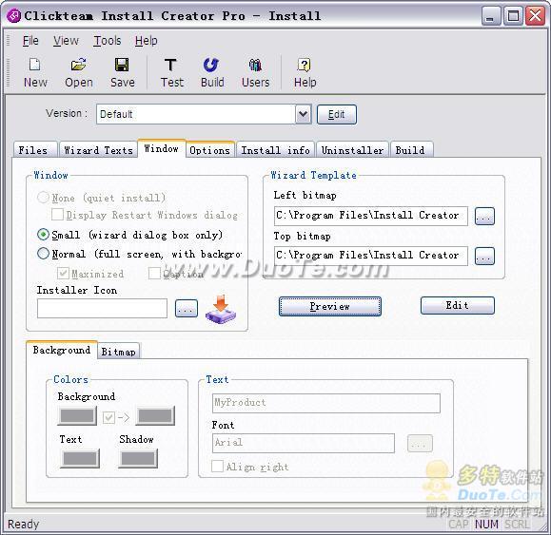Screen dimensions: 551x535
Task: Select Small (wizard dialog box only) option
Action: point(43,235)
